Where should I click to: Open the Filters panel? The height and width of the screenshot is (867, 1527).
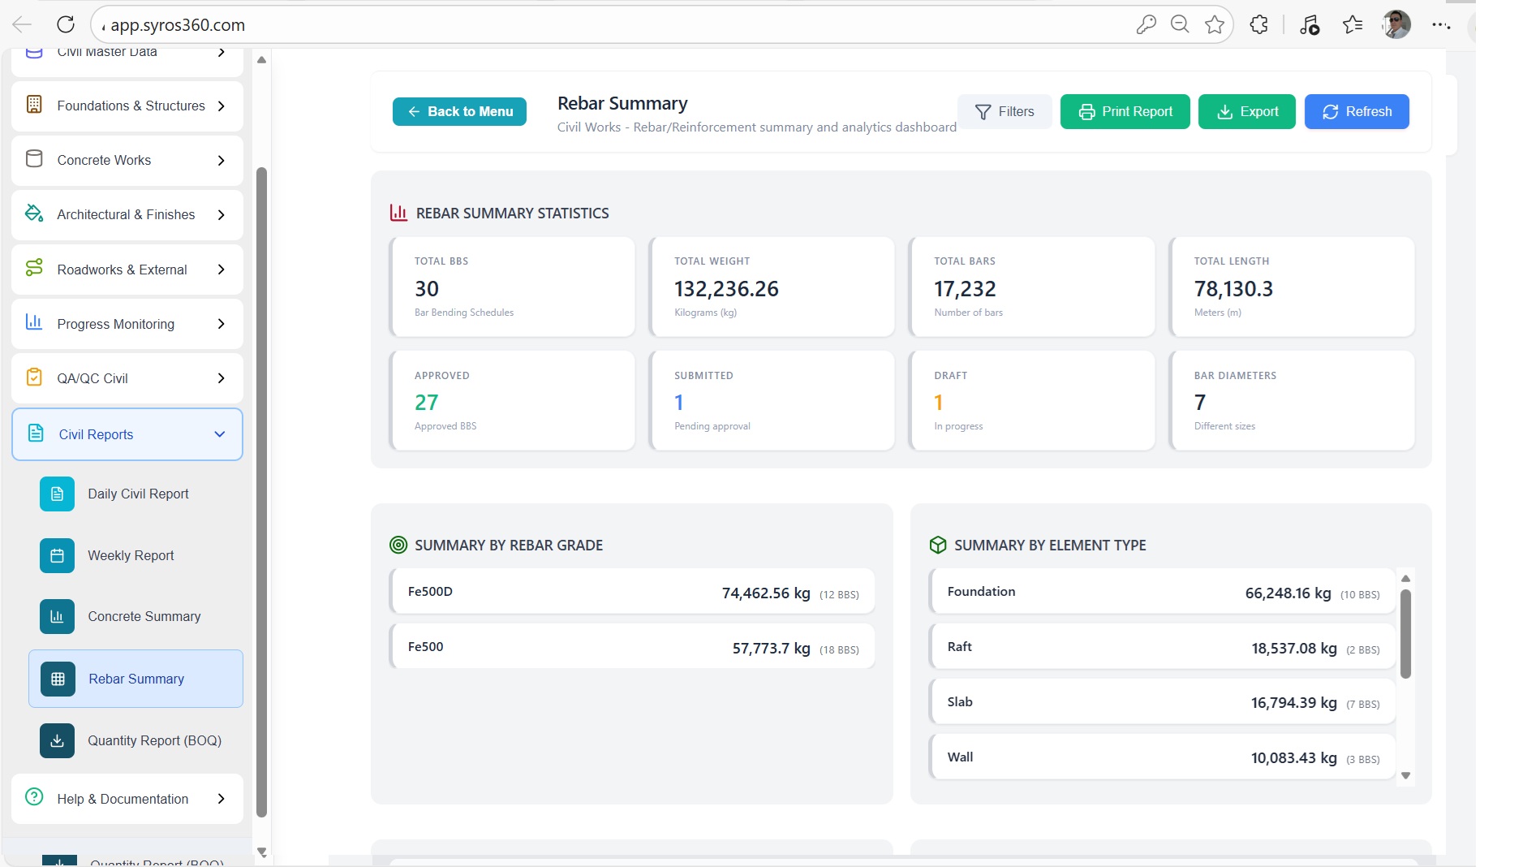[1004, 111]
